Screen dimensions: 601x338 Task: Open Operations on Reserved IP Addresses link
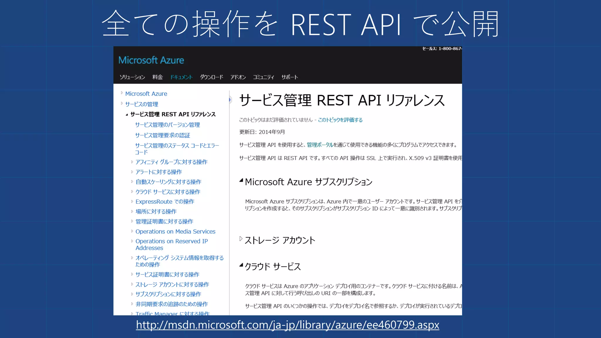pos(172,244)
